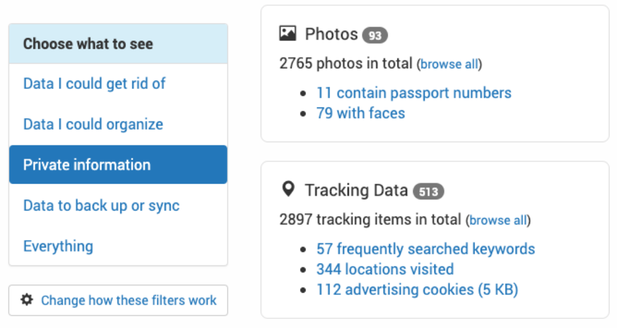
Task: Click the Photos heading text
Action: 331,34
